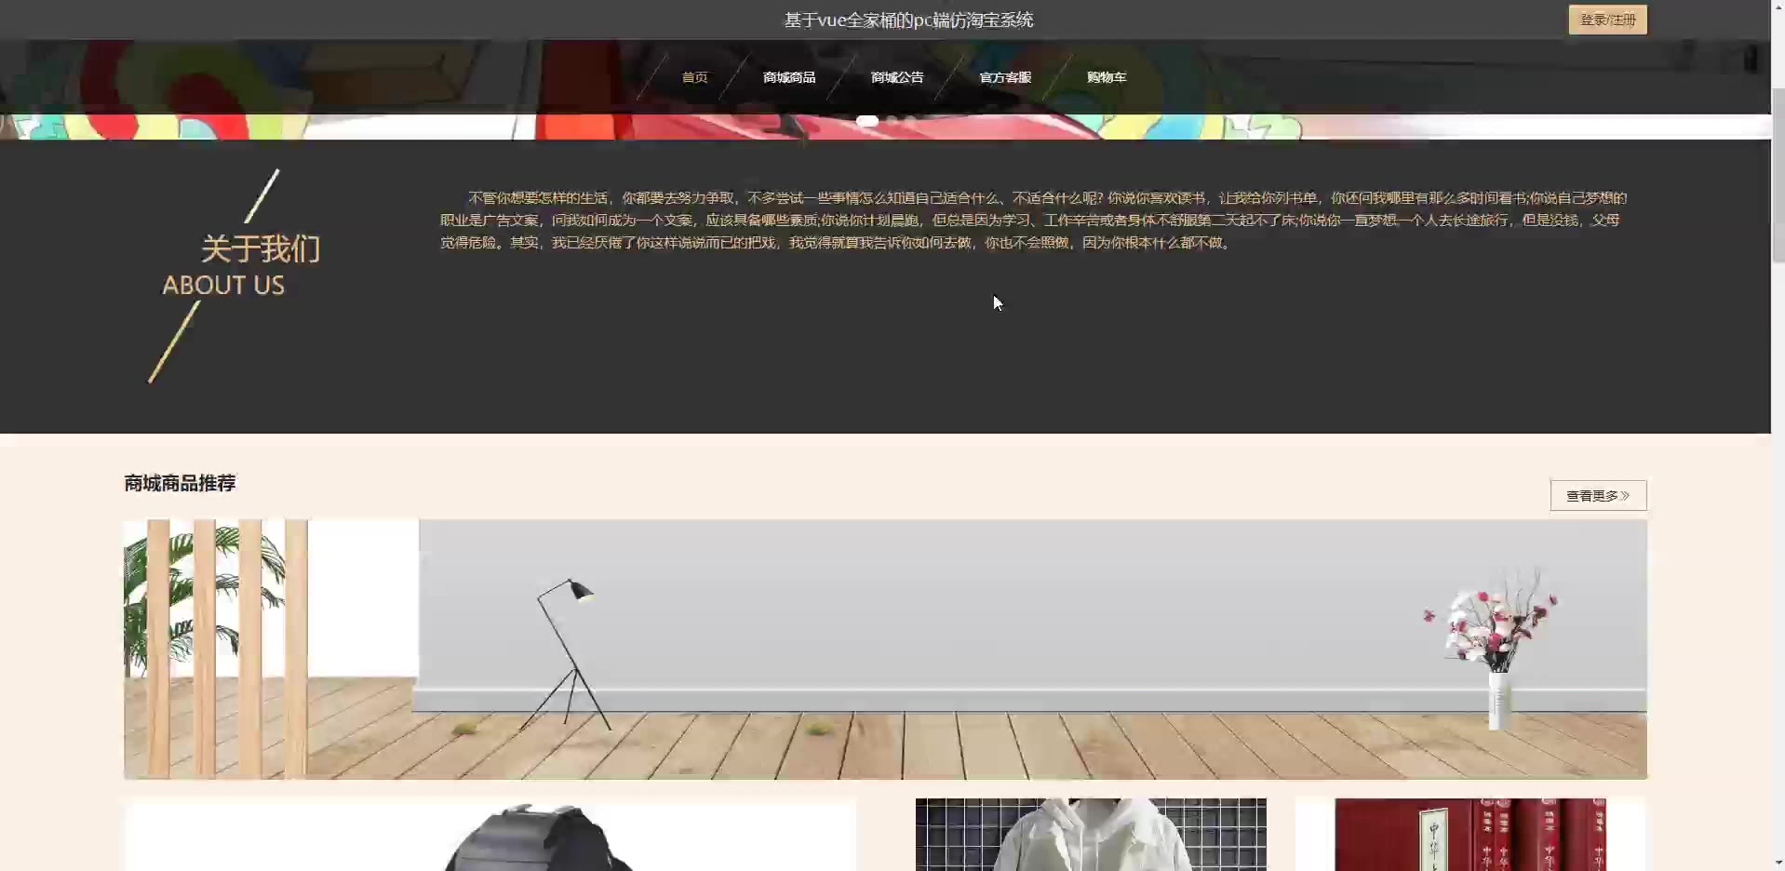The height and width of the screenshot is (871, 1785).
Task: Click the 关于我们 heading text
Action: pos(261,248)
